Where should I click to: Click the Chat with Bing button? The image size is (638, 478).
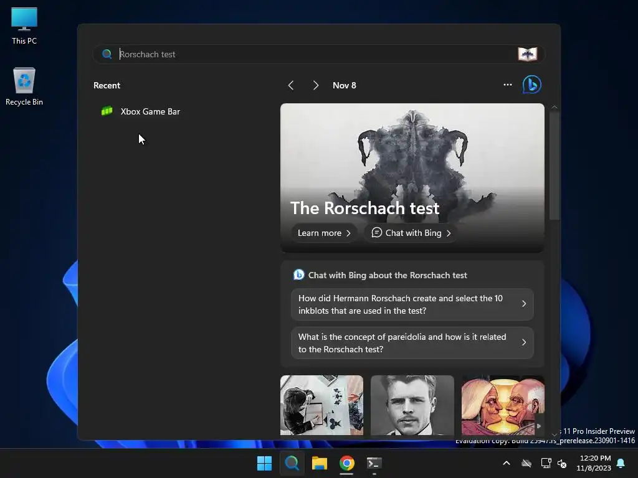click(411, 233)
